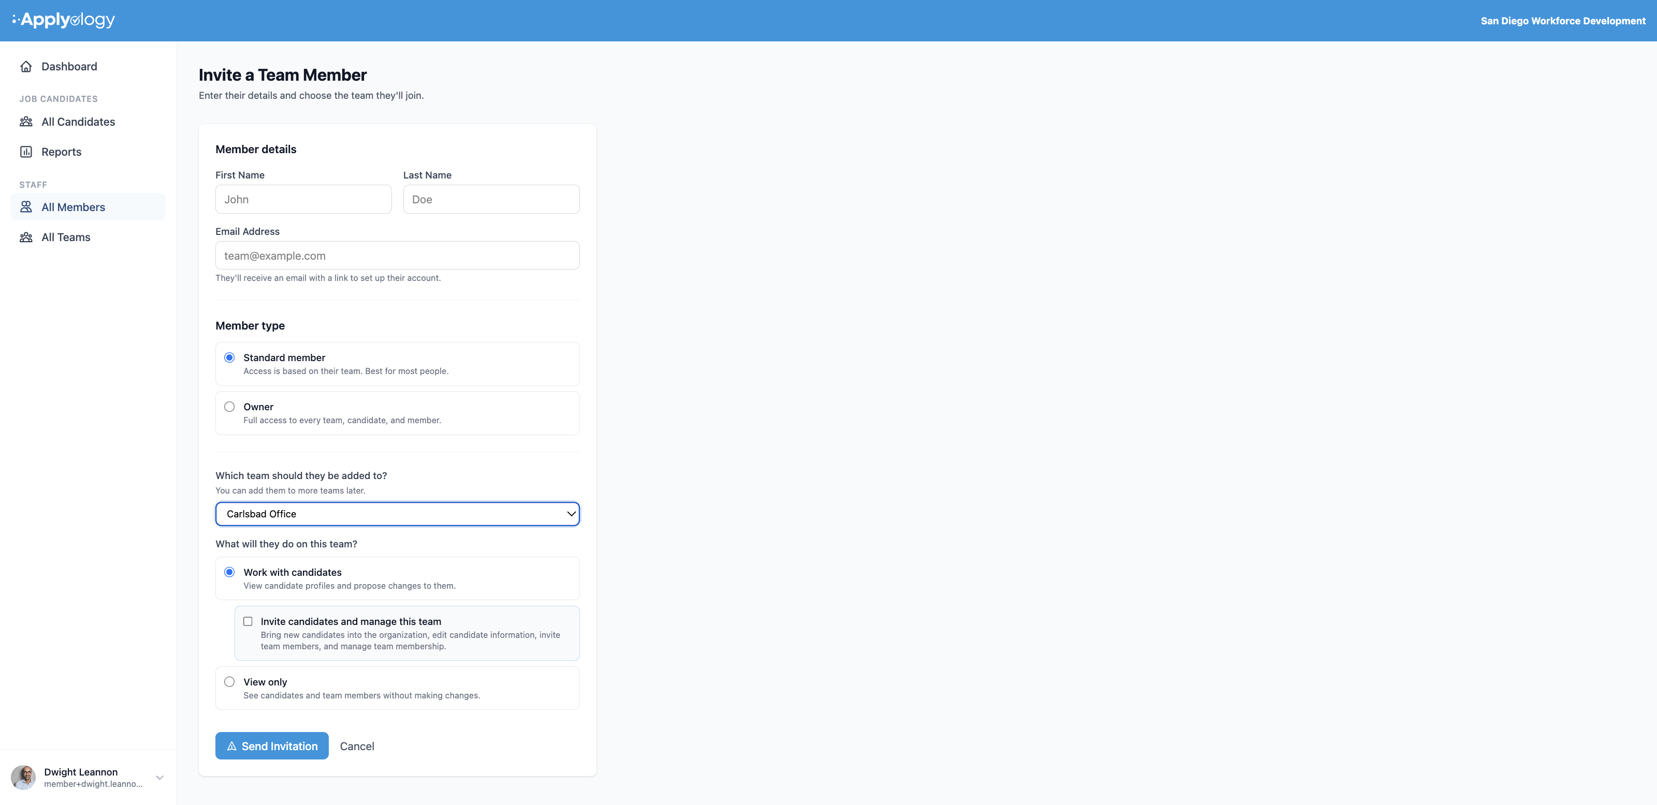Click the Send Invitation button
1657x805 pixels.
pyautogui.click(x=272, y=746)
